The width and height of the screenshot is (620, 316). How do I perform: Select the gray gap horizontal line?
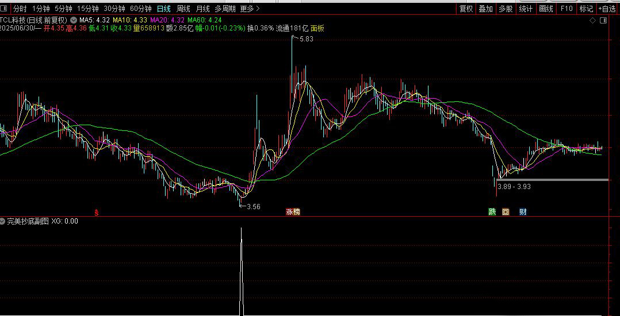(x=552, y=180)
